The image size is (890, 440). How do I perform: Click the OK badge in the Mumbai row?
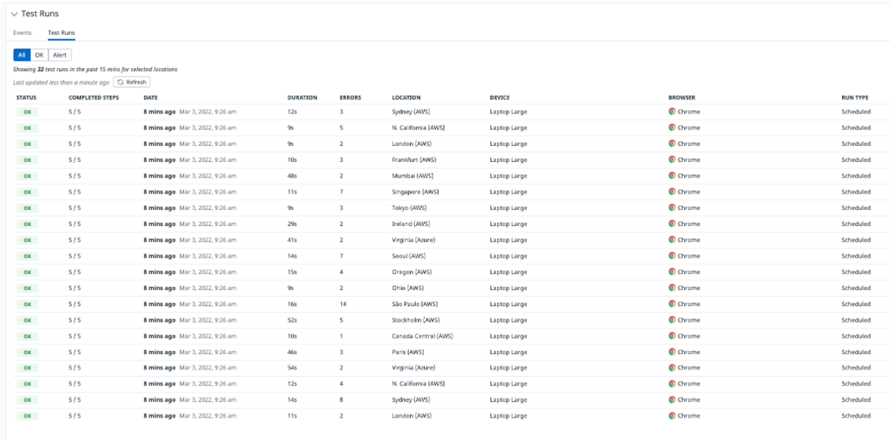(x=28, y=176)
